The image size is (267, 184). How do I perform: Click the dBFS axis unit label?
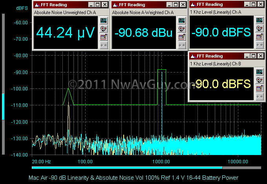(22, 8)
